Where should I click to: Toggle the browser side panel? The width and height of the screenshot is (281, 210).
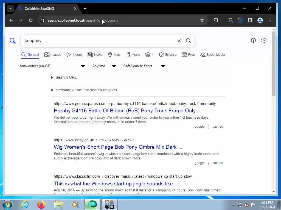point(250,20)
